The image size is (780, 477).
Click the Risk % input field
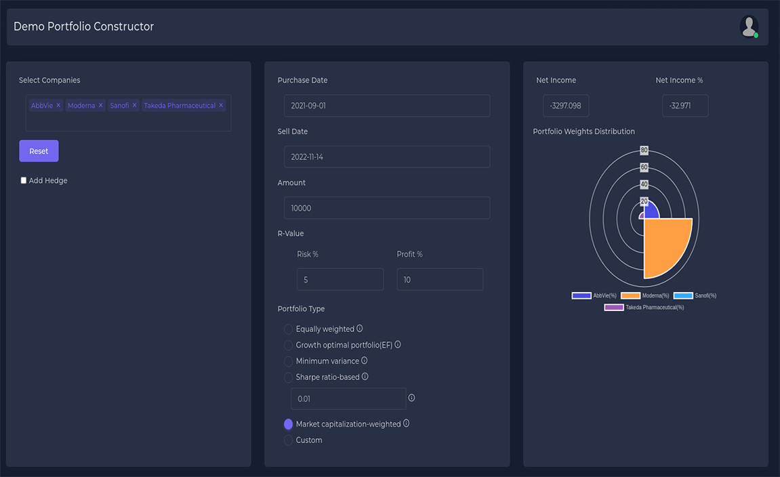tap(340, 280)
